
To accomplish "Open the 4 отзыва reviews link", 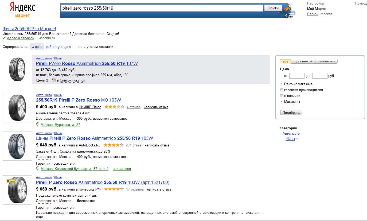I will (134, 107).
